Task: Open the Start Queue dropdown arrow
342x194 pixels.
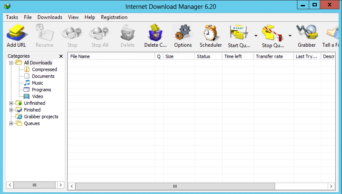Action: [x=256, y=36]
